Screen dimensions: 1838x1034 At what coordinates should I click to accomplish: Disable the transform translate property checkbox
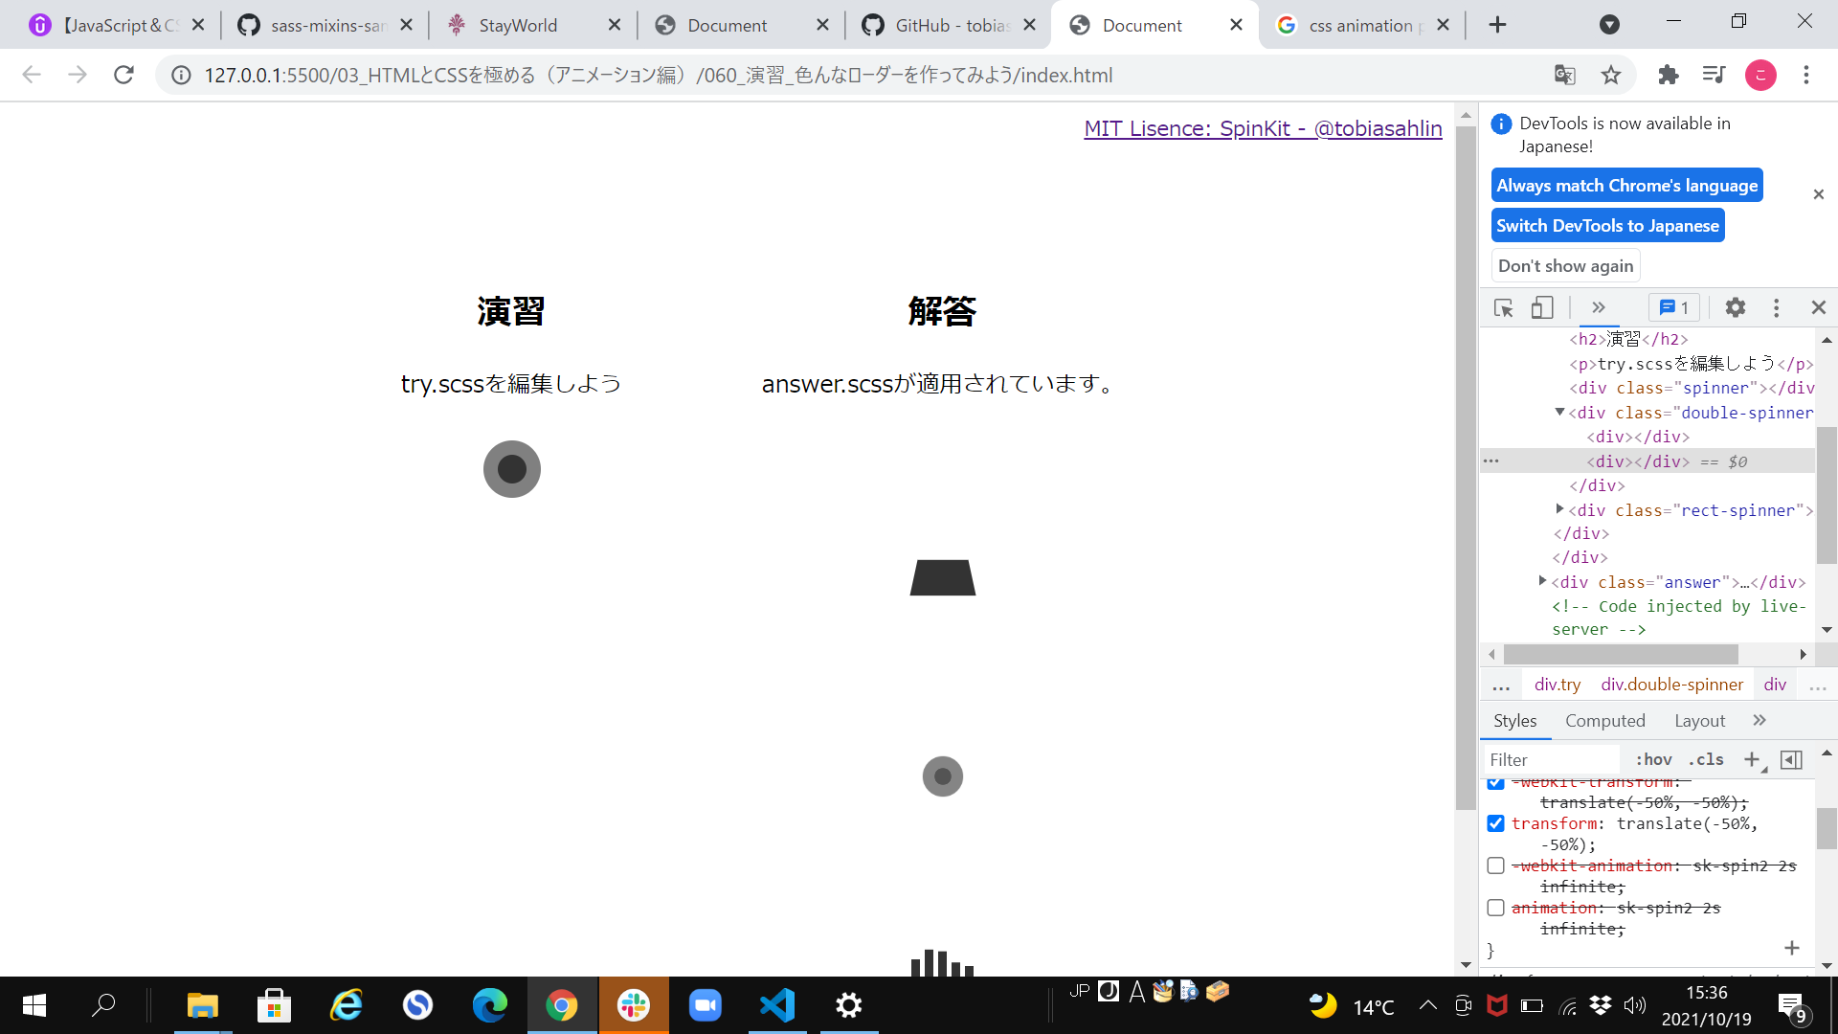point(1496,823)
